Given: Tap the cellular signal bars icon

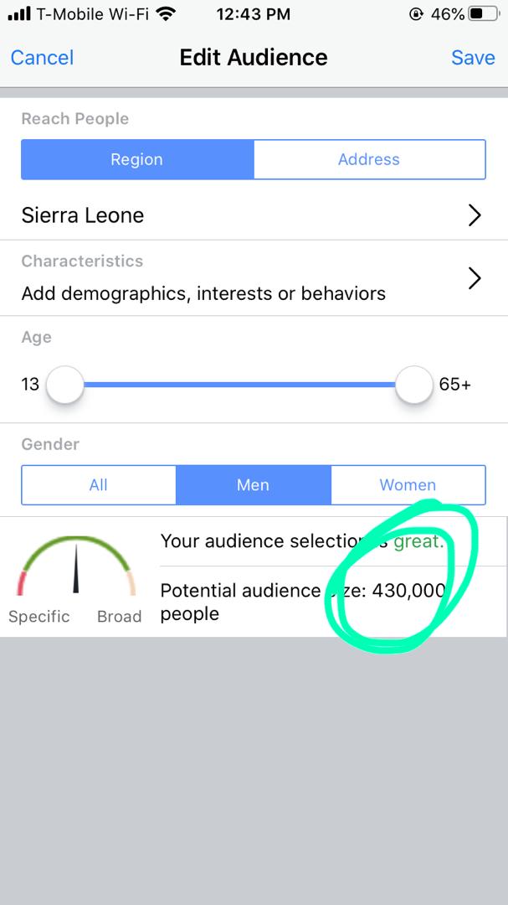Looking at the screenshot, I should click(x=19, y=14).
